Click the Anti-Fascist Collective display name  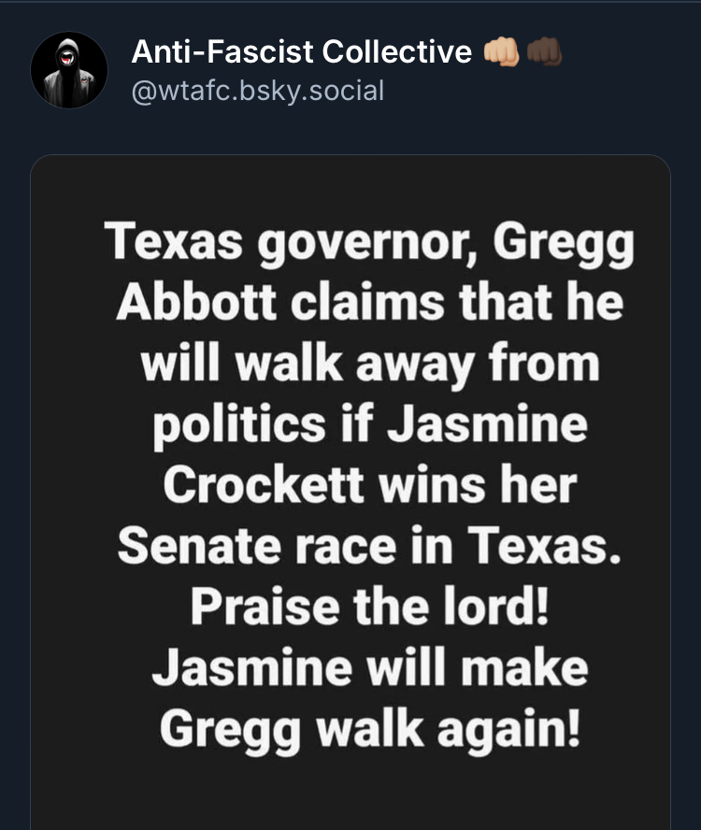pyautogui.click(x=301, y=51)
